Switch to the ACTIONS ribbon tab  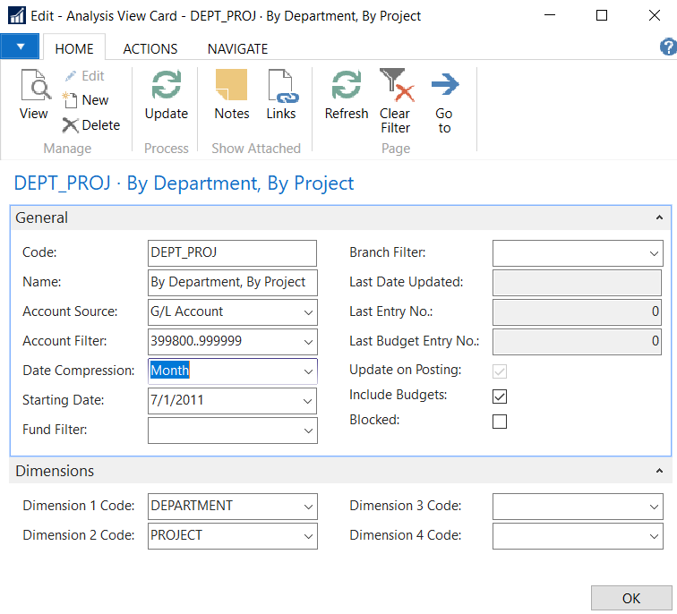coord(150,49)
